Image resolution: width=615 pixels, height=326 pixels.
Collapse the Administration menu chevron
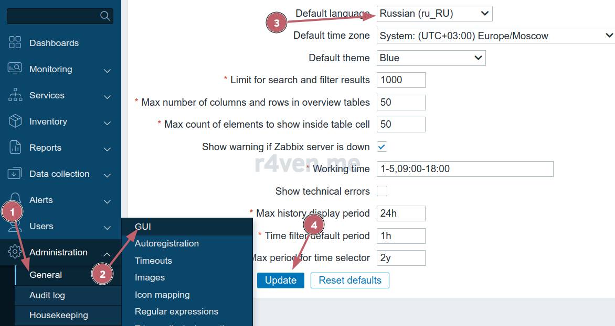tap(107, 253)
